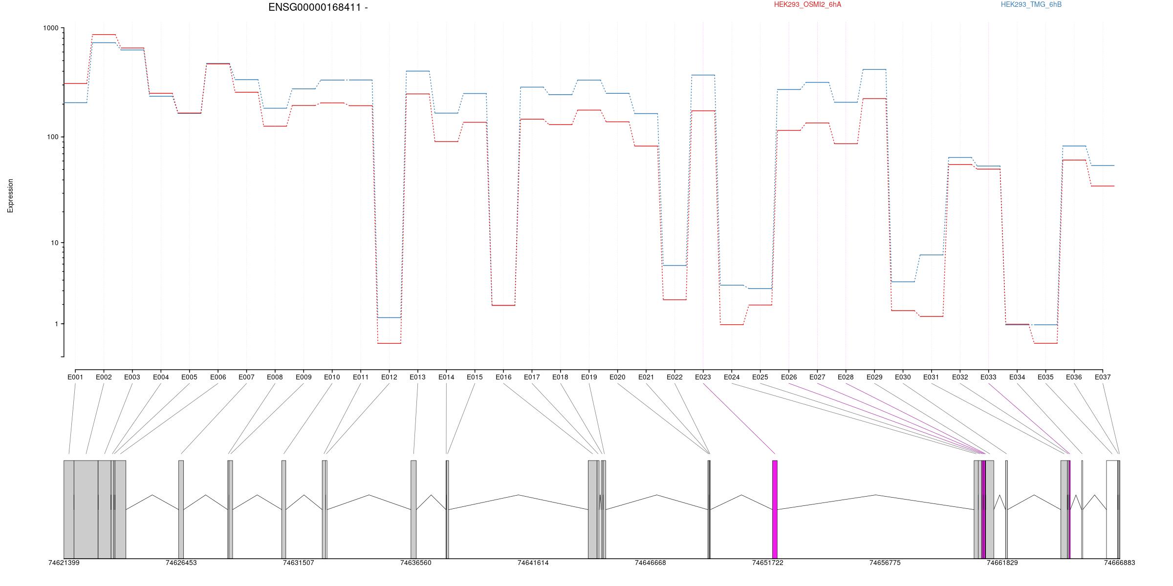Click exon label E035
1173x586 pixels.
click(x=1045, y=377)
